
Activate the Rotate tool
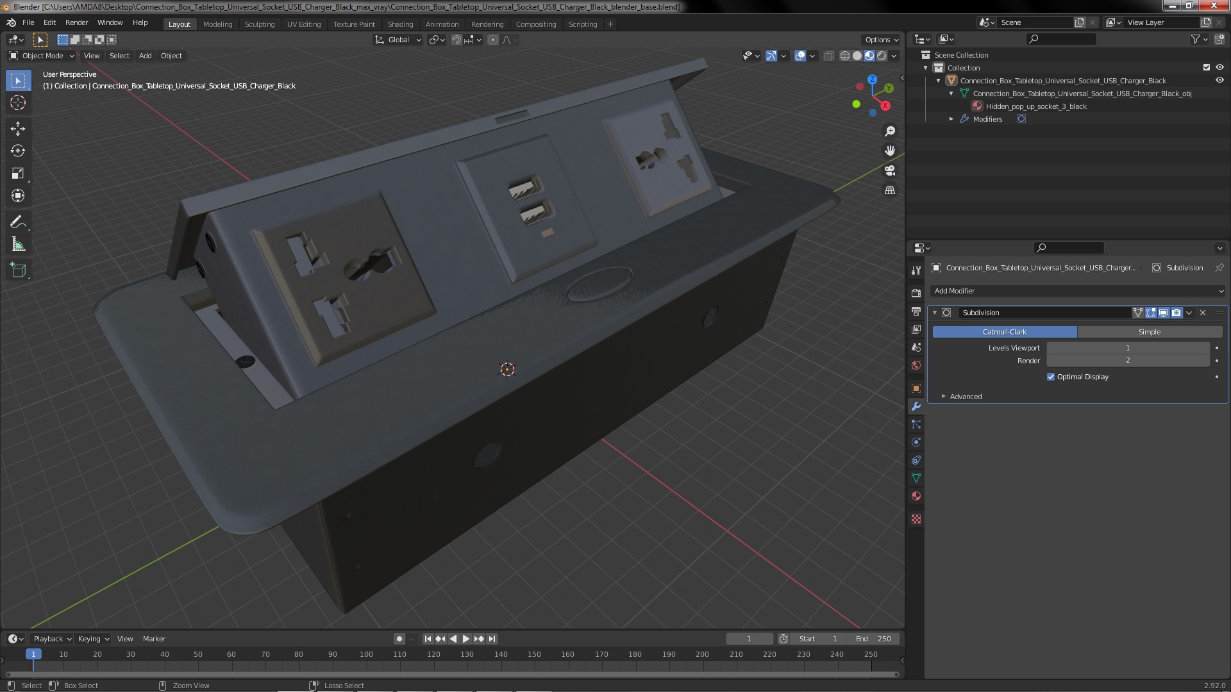tap(18, 151)
